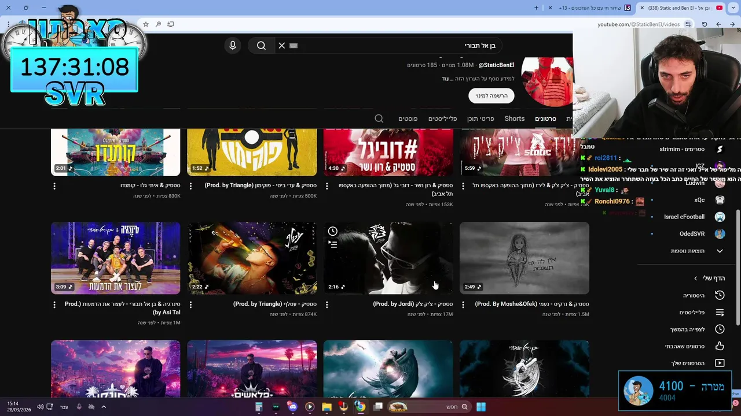Open לצפייה בהמשך in the sidebar

(698, 329)
